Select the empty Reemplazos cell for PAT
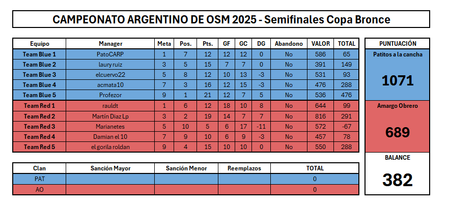The width and height of the screenshot is (449, 206). click(x=244, y=179)
